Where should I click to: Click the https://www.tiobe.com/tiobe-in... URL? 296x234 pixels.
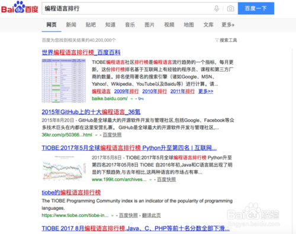(75, 215)
